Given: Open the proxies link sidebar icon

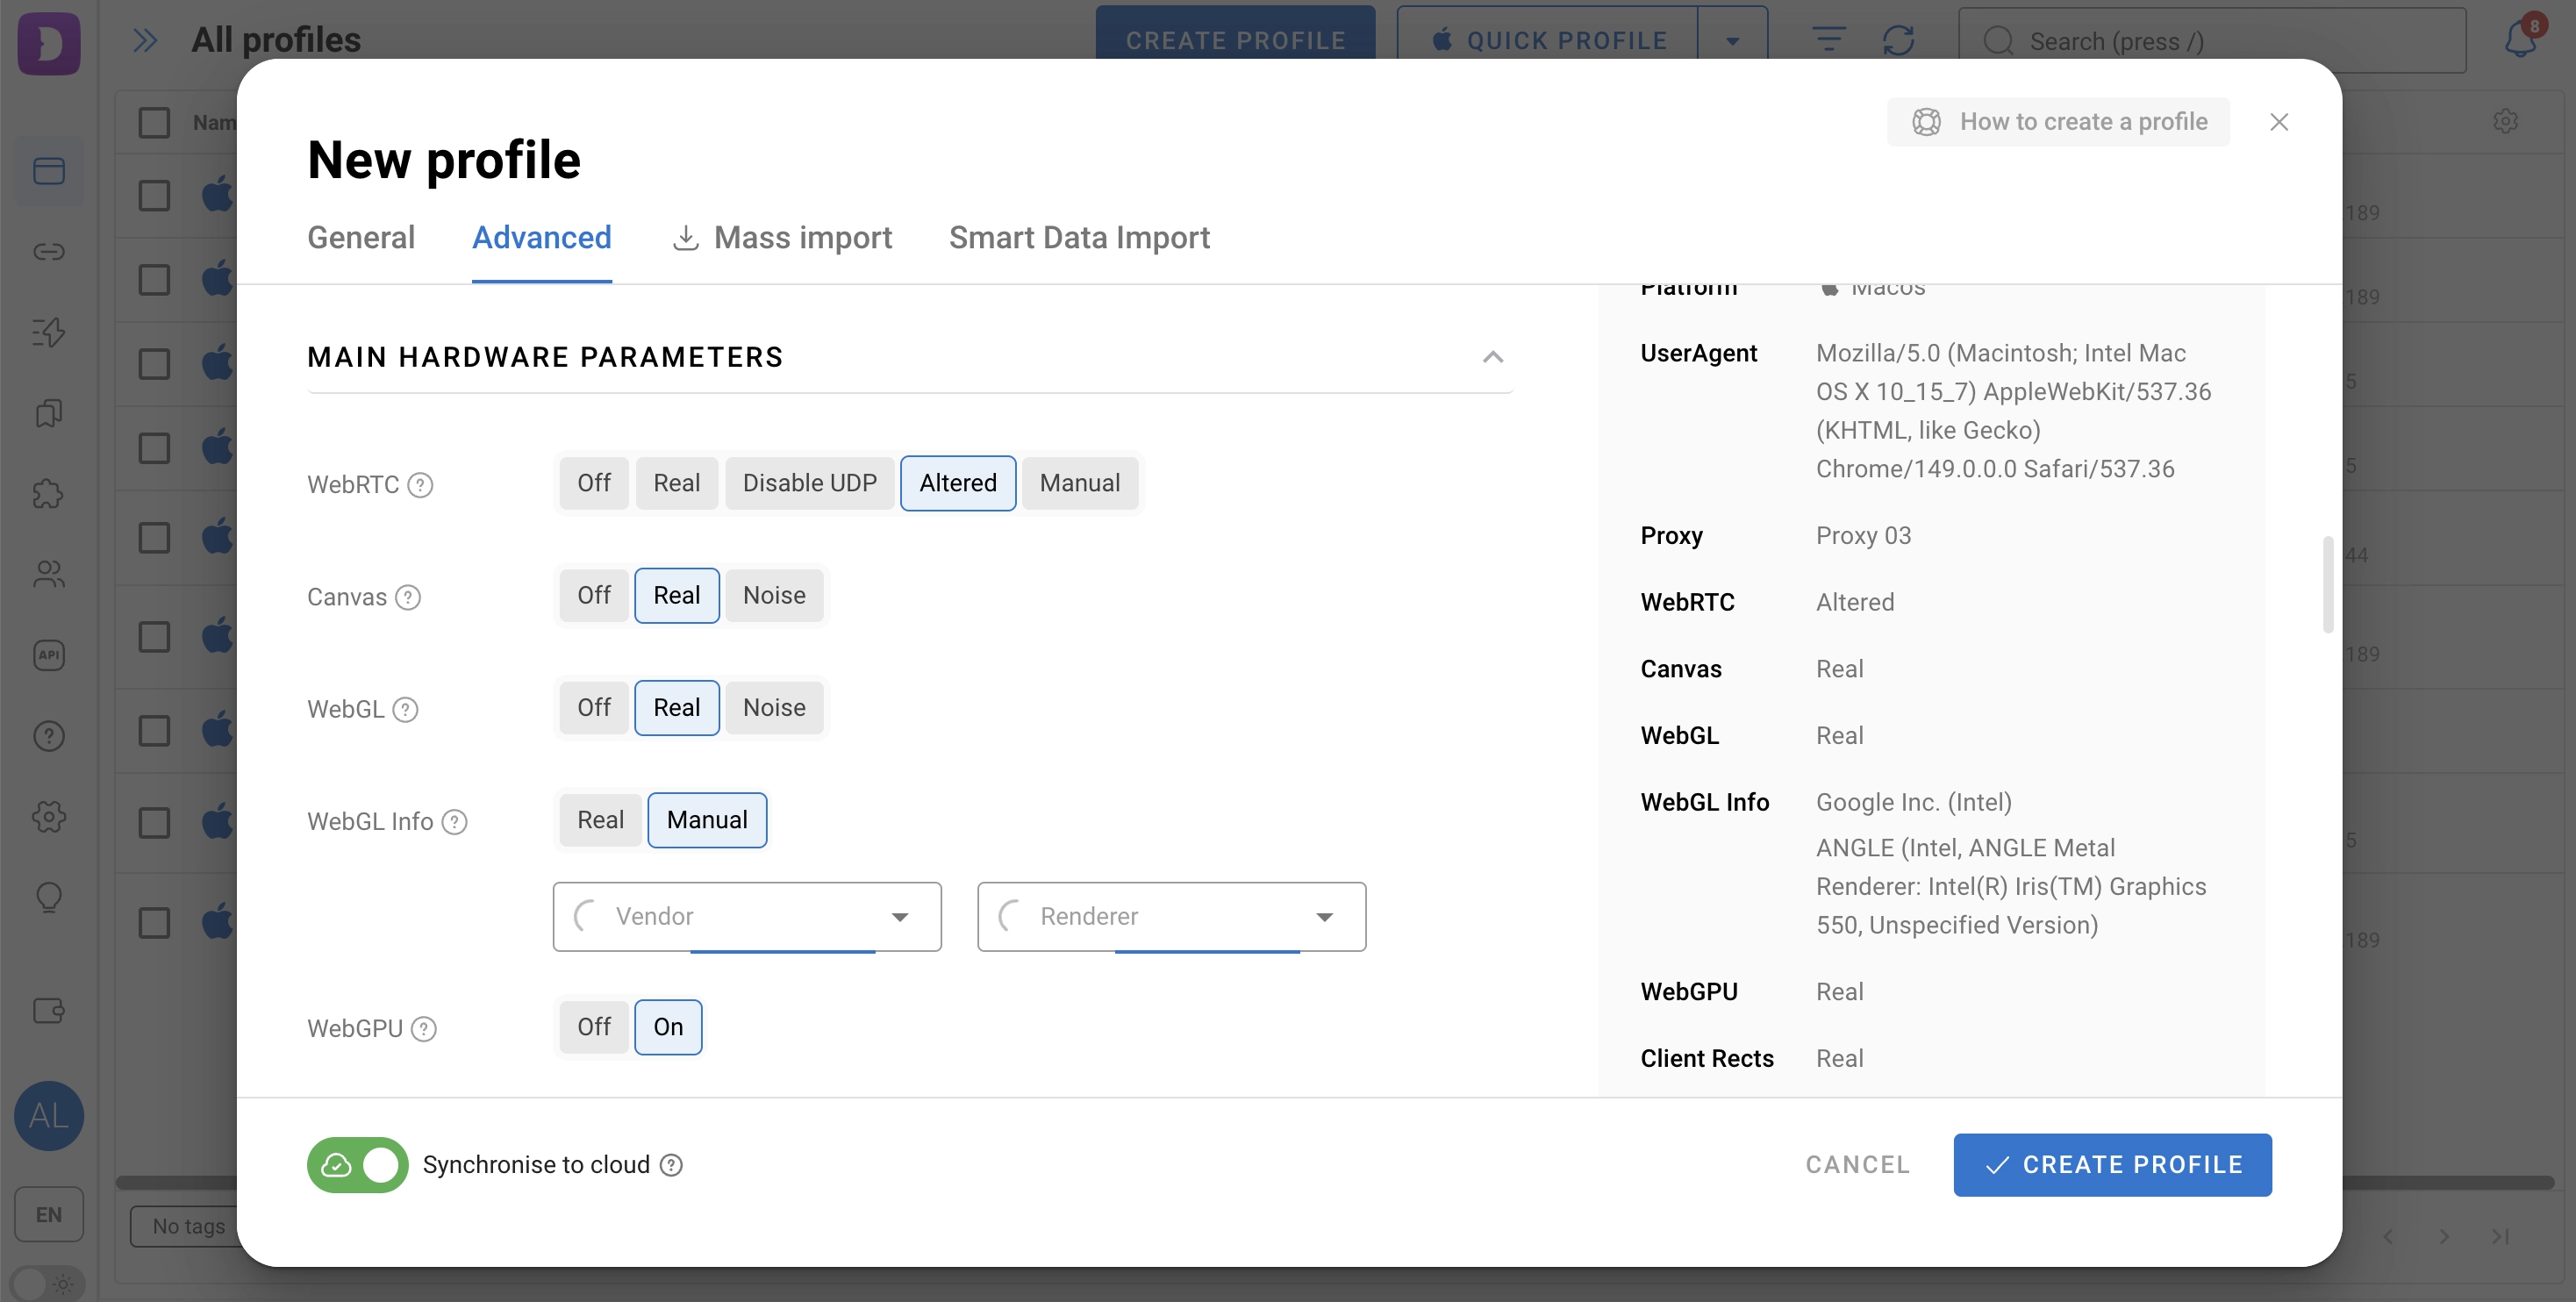Looking at the screenshot, I should pyautogui.click(x=48, y=251).
